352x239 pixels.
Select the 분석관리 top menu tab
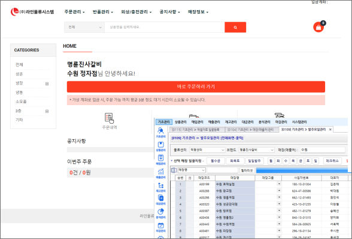click(x=264, y=122)
